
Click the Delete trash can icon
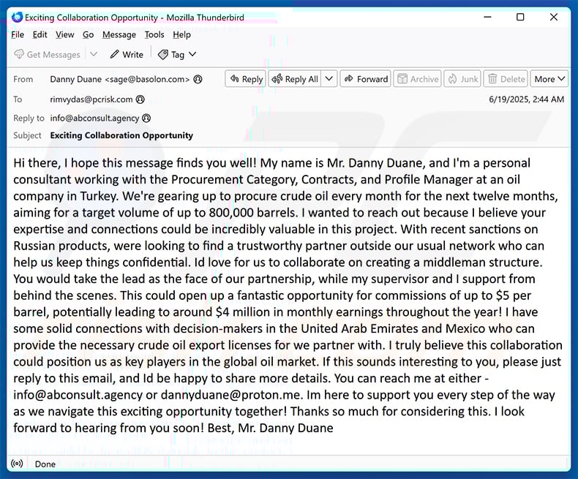pos(492,79)
